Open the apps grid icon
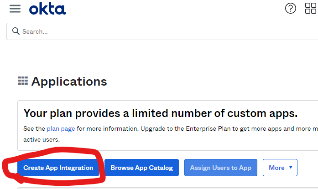The width and height of the screenshot is (318, 189). pos(311,8)
